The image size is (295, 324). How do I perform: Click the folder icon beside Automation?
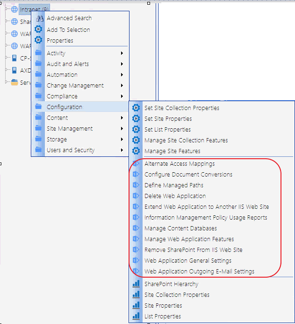[x=38, y=74]
